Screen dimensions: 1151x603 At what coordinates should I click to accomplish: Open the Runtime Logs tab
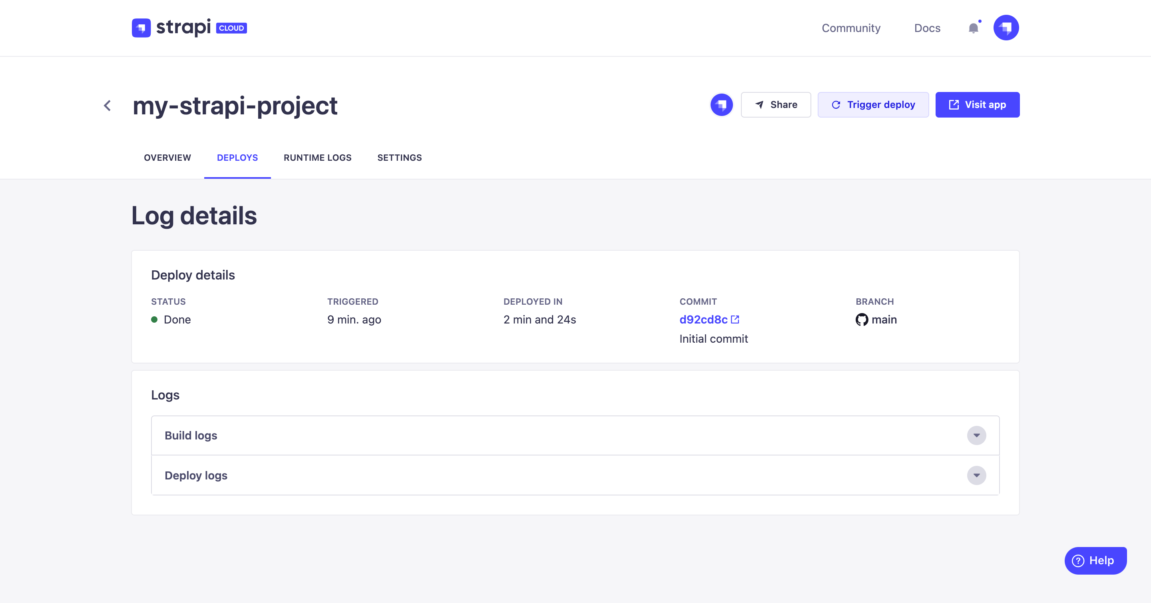pyautogui.click(x=317, y=158)
